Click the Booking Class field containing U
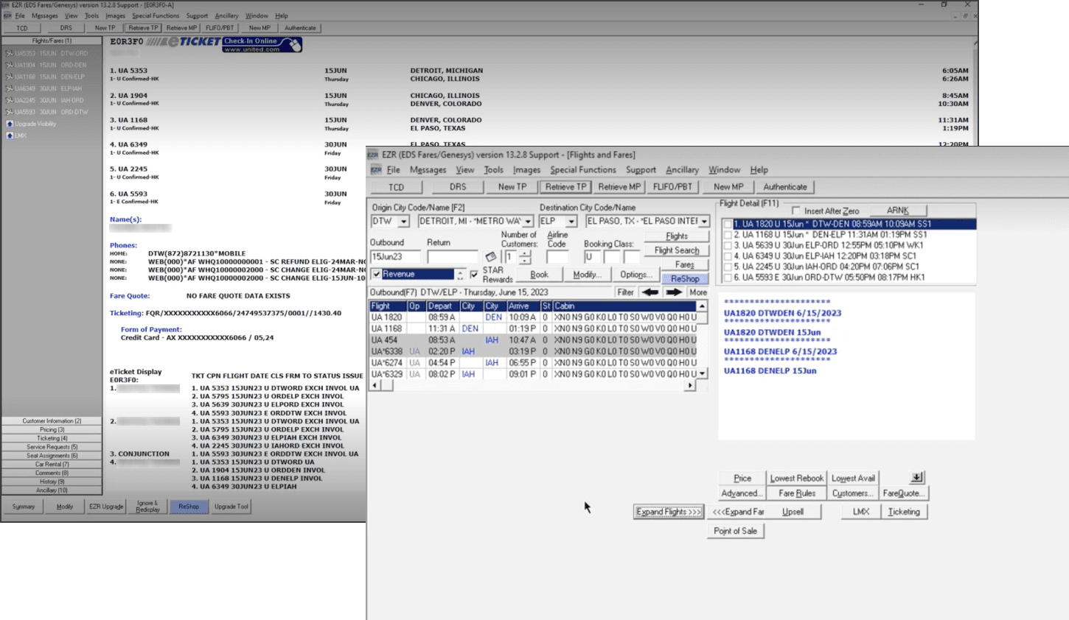This screenshot has height=620, width=1069. pos(592,257)
